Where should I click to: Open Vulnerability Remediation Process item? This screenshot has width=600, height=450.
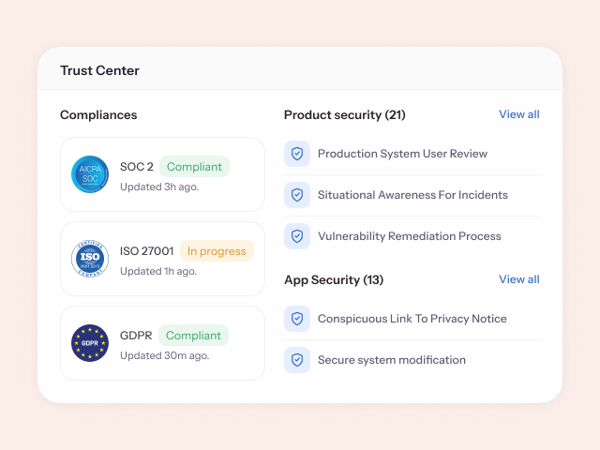(x=409, y=236)
